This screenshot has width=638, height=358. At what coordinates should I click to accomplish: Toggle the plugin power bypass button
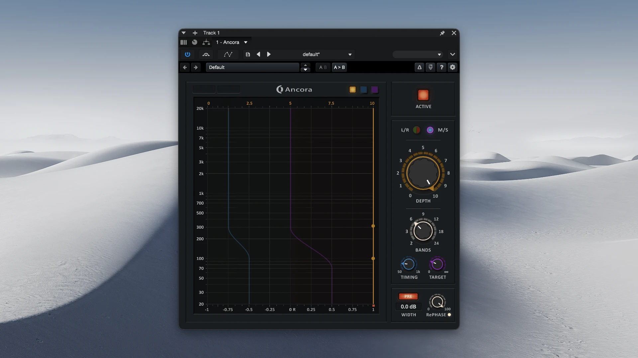tap(187, 54)
